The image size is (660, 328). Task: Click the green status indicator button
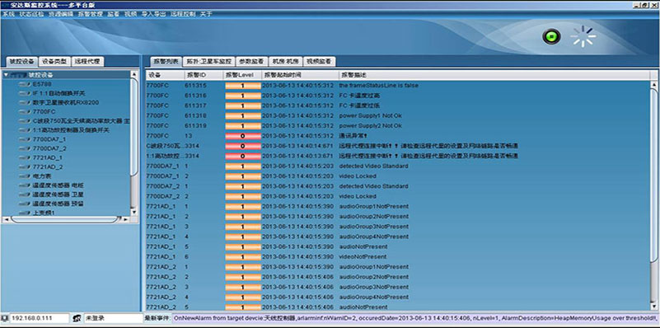coord(551,36)
